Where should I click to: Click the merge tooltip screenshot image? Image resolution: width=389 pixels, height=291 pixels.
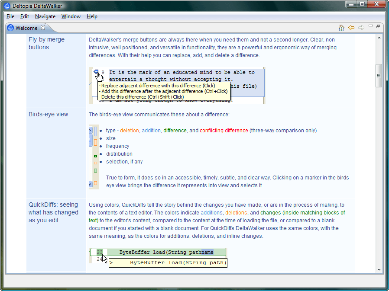[x=177, y=86]
